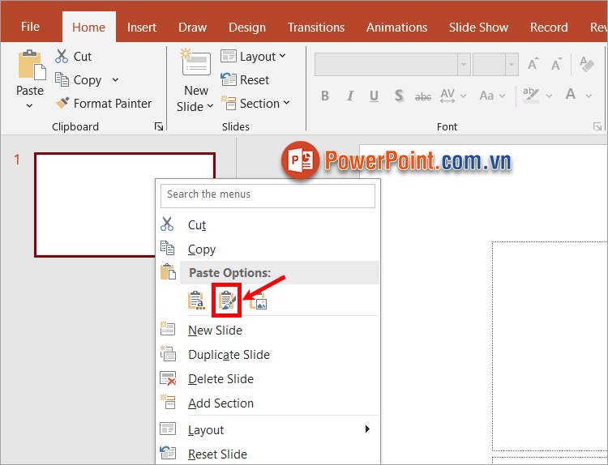Image resolution: width=608 pixels, height=465 pixels.
Task: Open the font name dropdown arrow
Action: [x=464, y=64]
